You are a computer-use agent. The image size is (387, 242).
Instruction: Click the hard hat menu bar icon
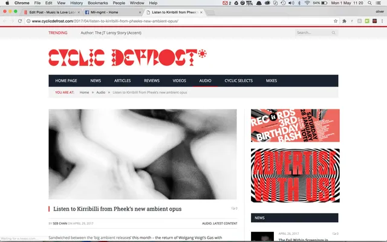pyautogui.click(x=259, y=3)
